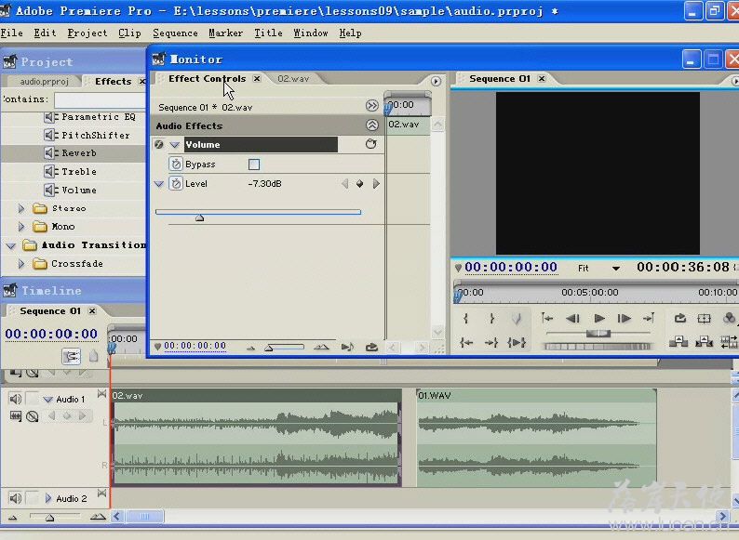Select the 02.wav clip in timeline

(x=256, y=438)
